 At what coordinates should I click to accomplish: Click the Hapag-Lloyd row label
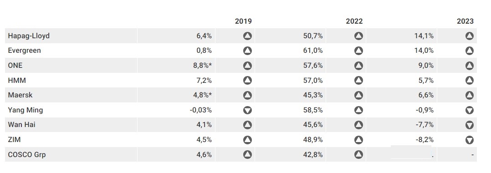pyautogui.click(x=29, y=36)
